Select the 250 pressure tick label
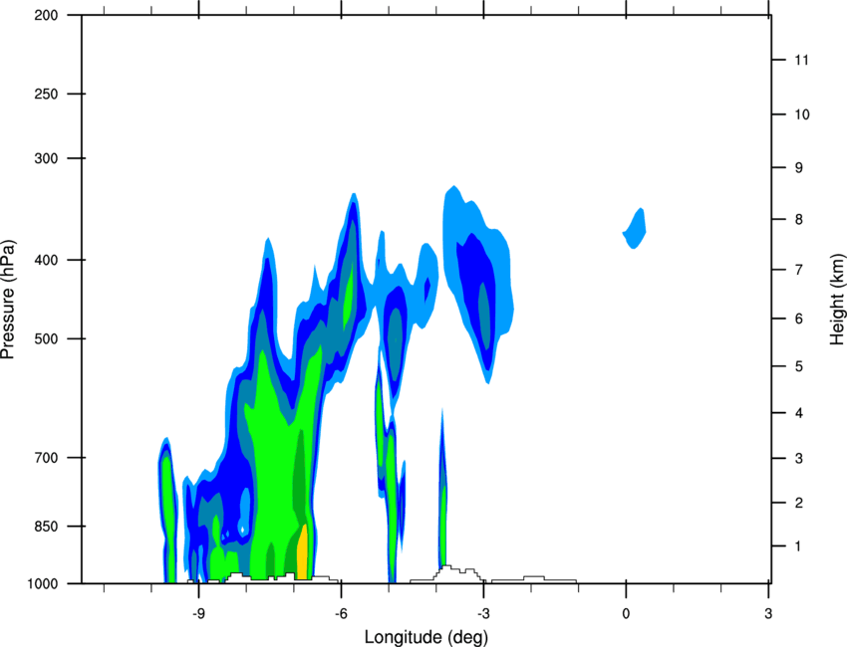The width and height of the screenshot is (847, 647). 47,94
